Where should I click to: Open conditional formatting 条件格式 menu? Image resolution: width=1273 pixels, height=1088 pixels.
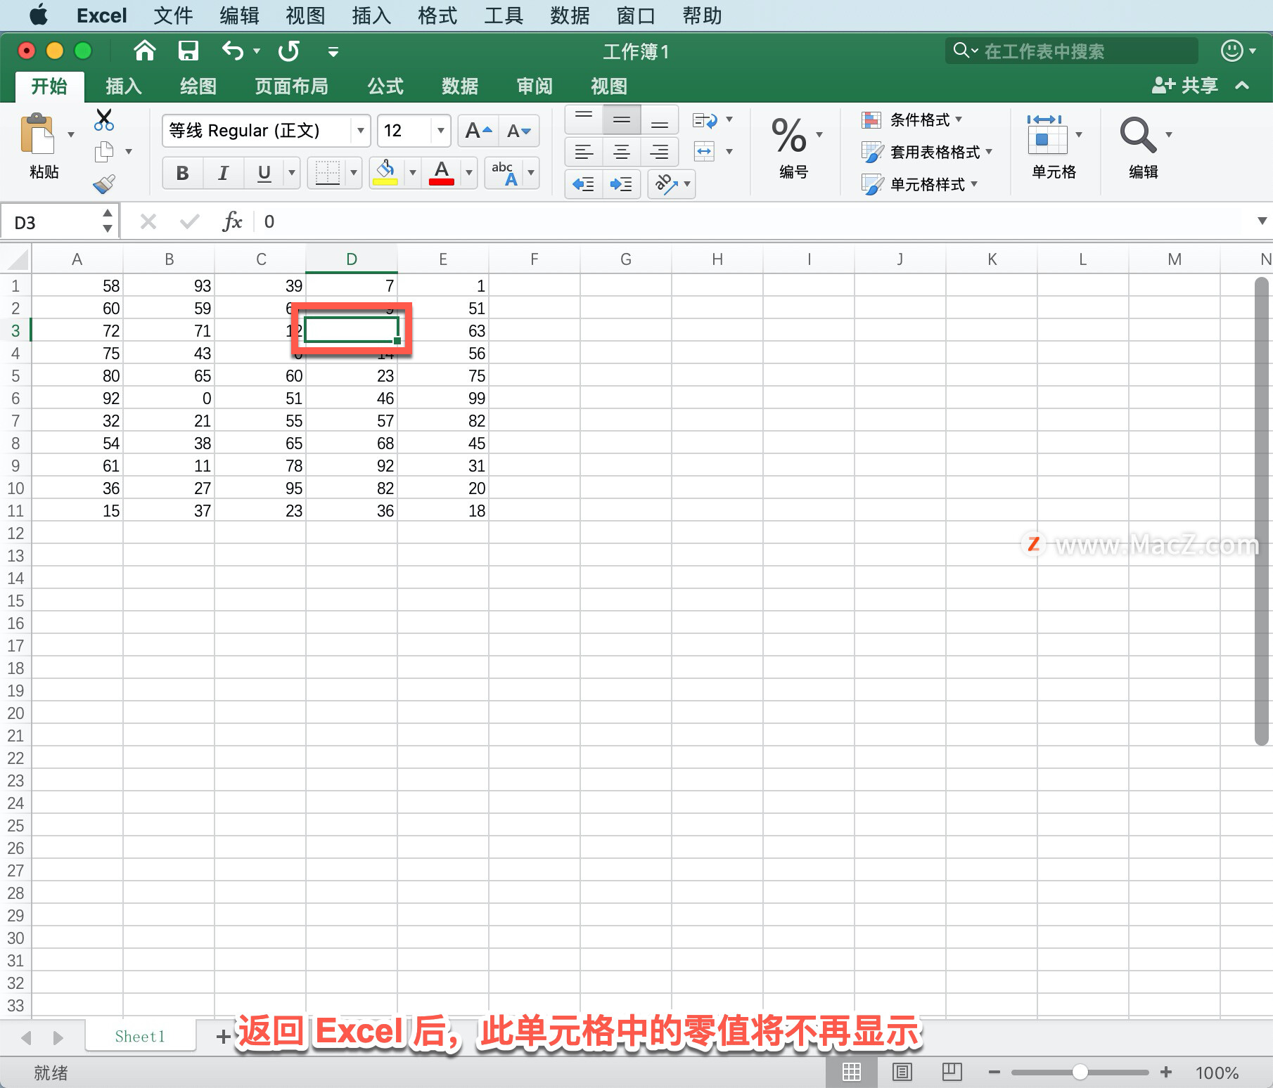912,120
